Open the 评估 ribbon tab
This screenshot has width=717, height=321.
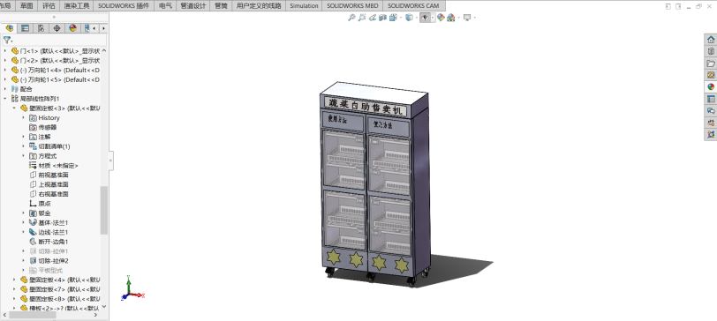point(49,6)
